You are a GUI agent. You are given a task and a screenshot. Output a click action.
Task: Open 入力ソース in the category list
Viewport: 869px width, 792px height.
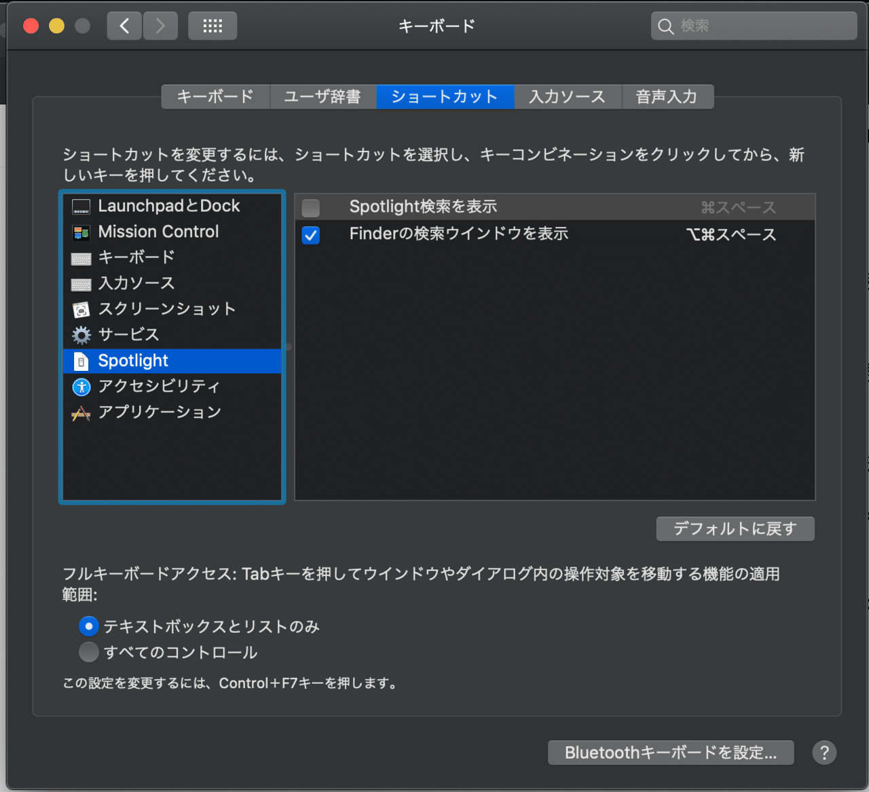tap(136, 283)
